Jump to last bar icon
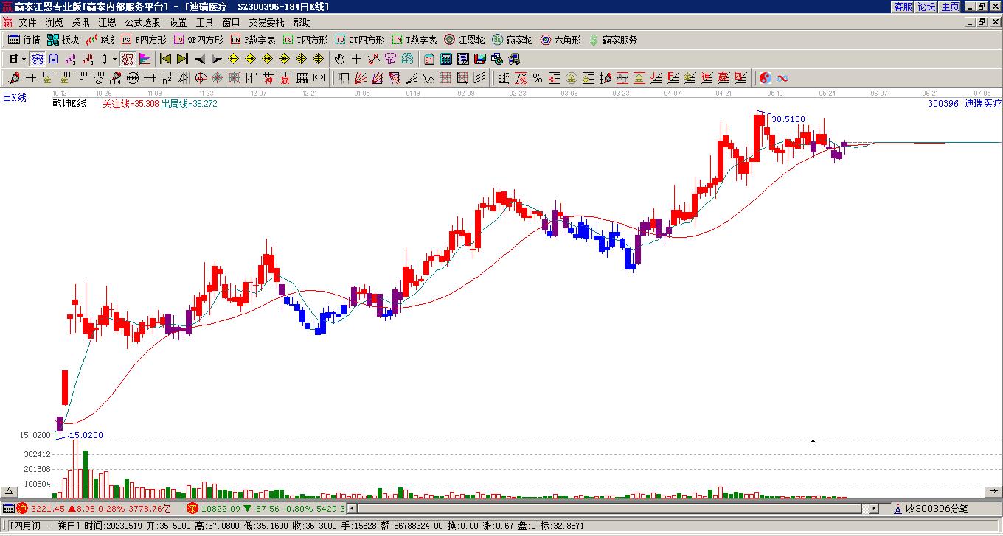The width and height of the screenshot is (1003, 536). [x=182, y=59]
